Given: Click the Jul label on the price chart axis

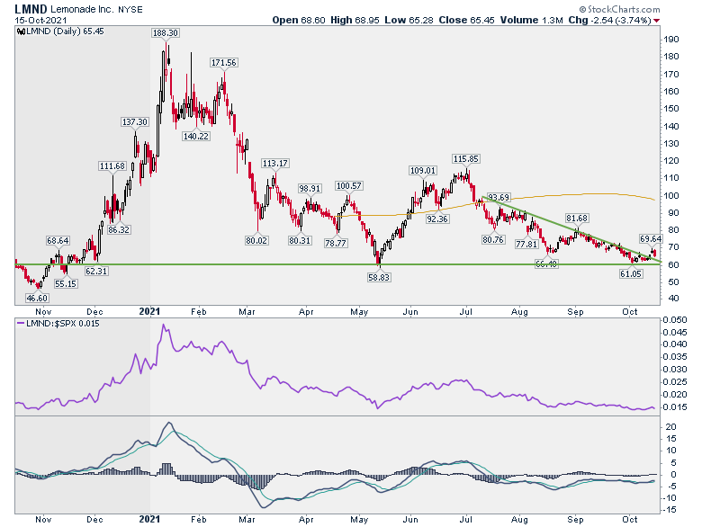Looking at the screenshot, I should 466,311.
